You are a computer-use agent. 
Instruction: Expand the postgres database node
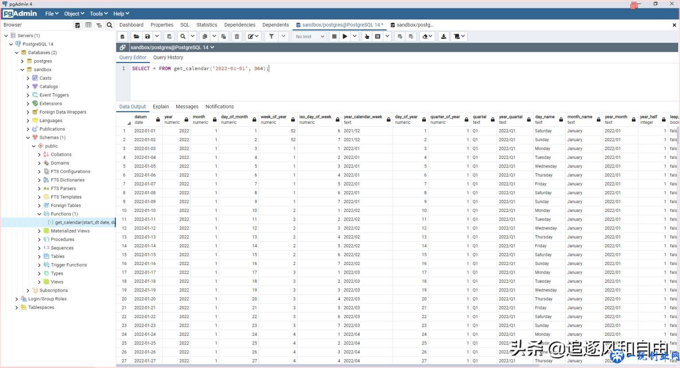point(22,61)
